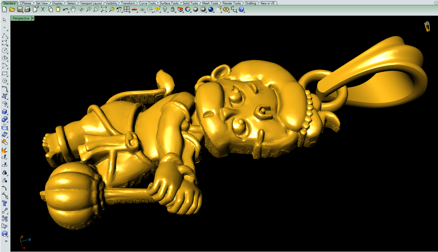The height and width of the screenshot is (252, 438).
Task: Switch to shaded viewport sphere icon
Action: coord(195,10)
